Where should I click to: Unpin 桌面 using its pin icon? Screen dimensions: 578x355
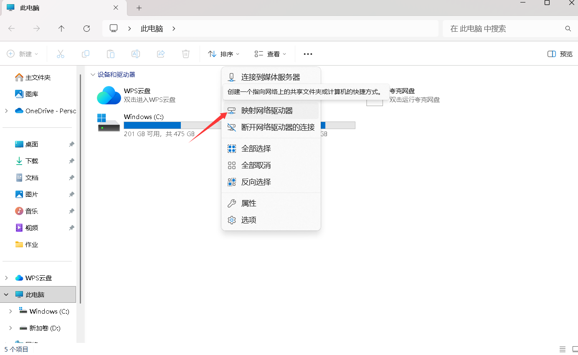click(71, 144)
